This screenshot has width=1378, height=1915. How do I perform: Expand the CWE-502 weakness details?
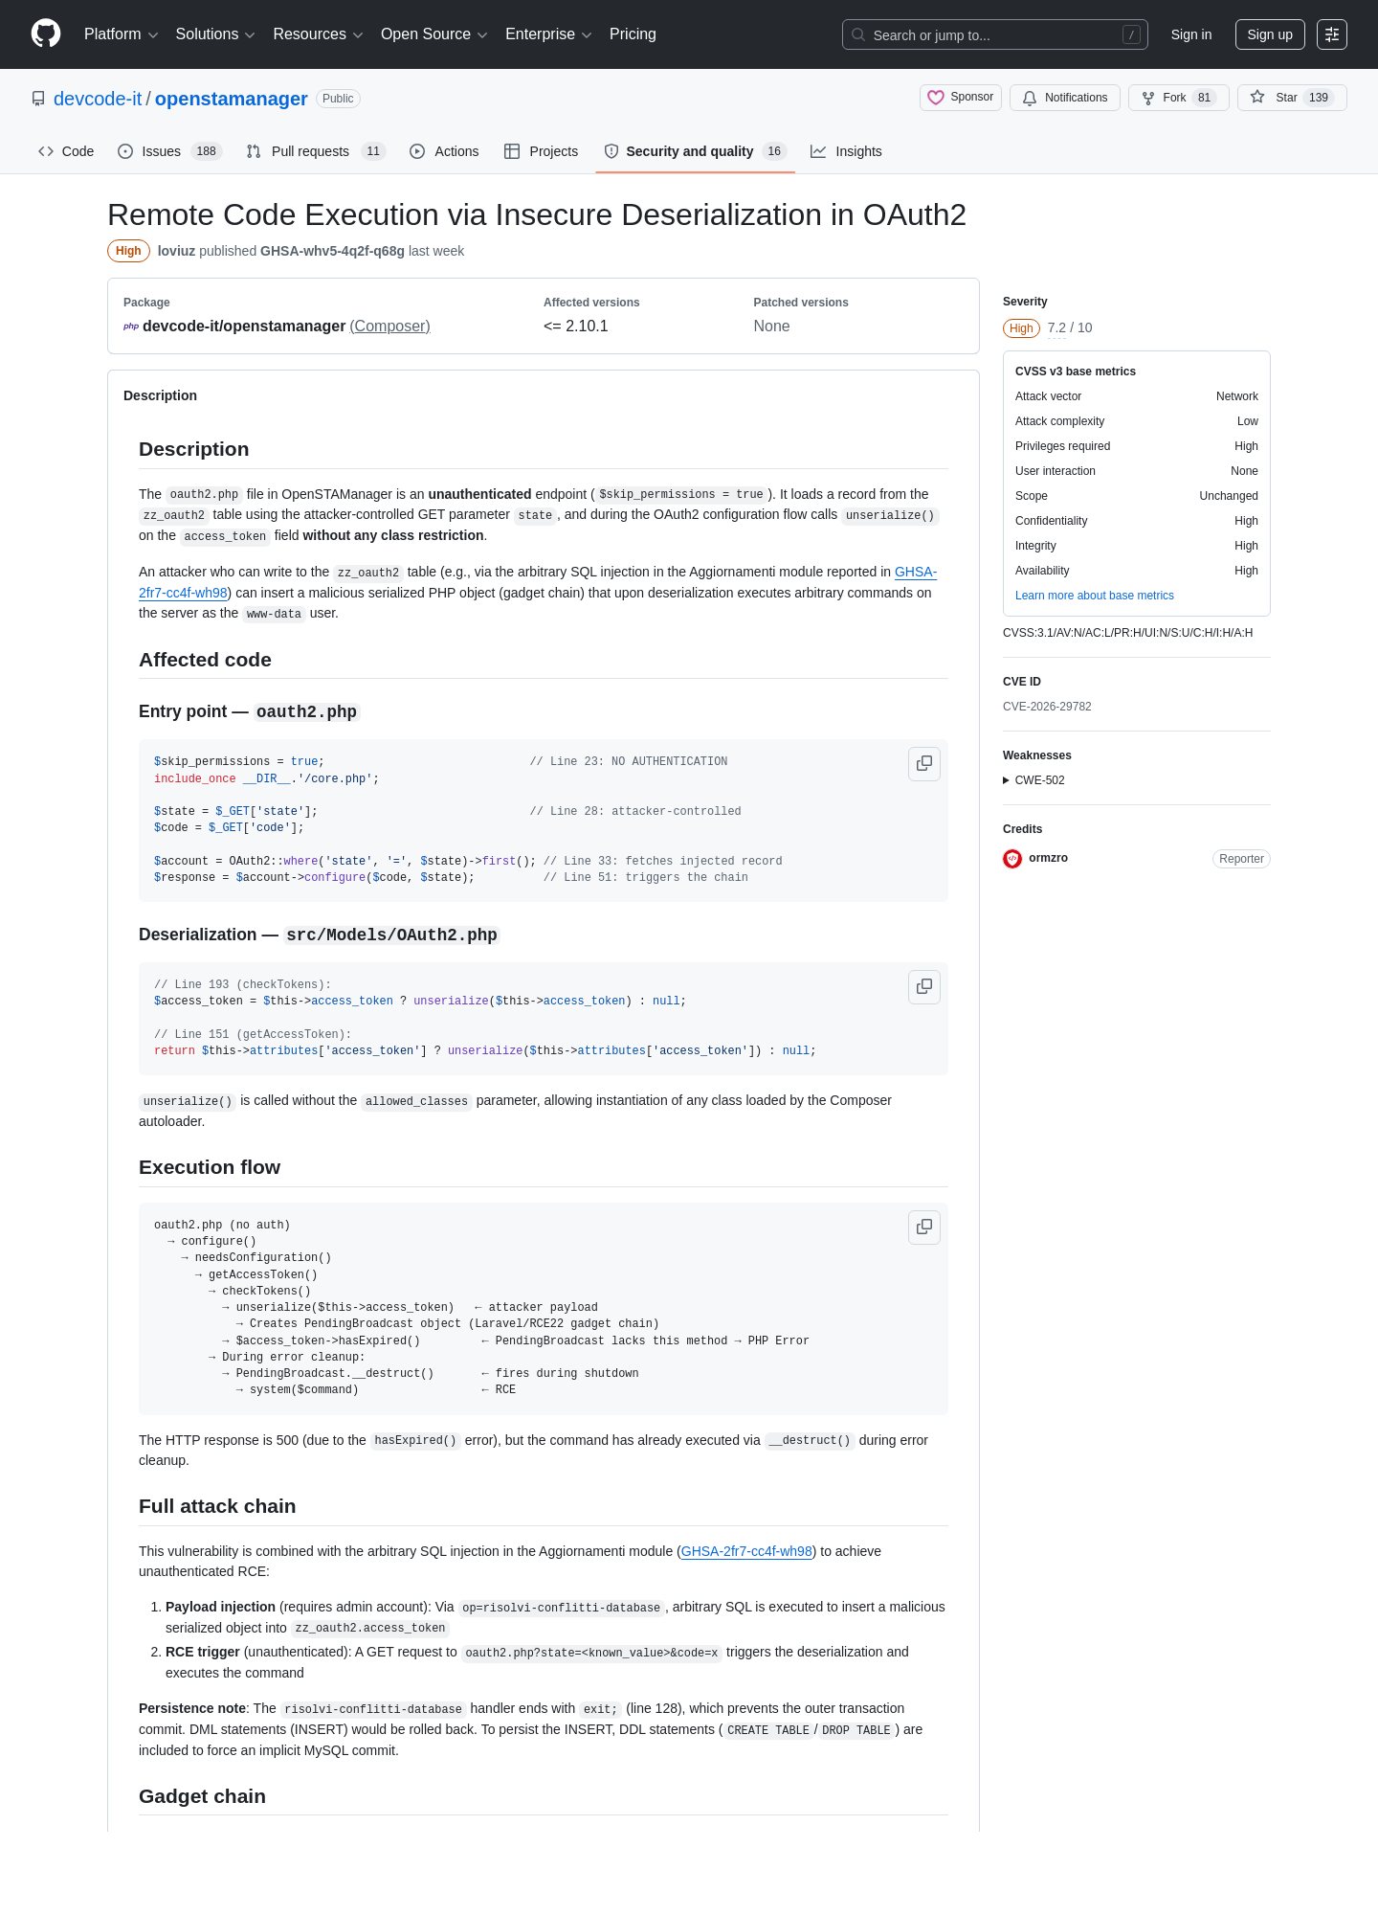pos(1033,780)
